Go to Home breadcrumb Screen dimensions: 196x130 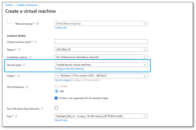tap(9, 5)
